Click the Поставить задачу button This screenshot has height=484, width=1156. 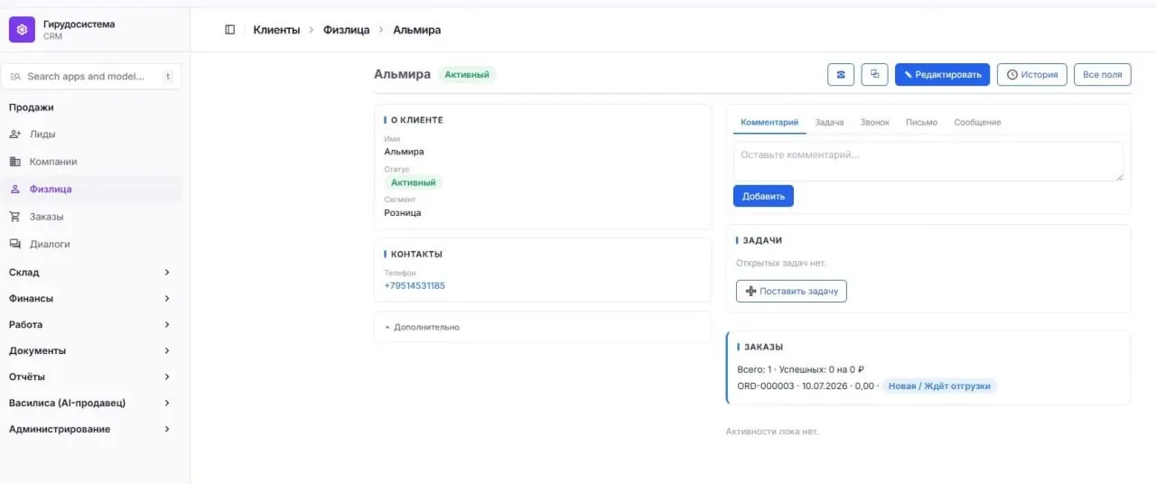point(791,291)
